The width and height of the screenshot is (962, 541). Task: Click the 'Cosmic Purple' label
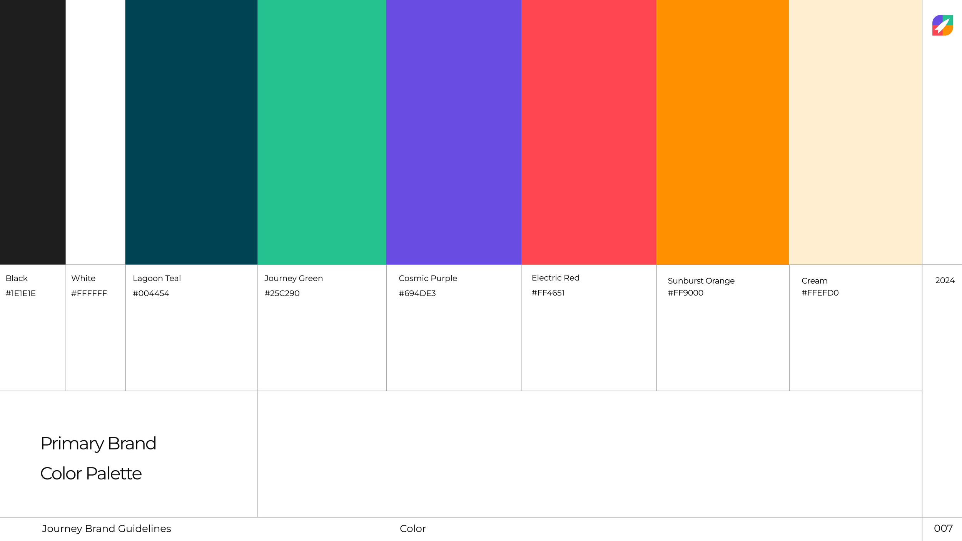pyautogui.click(x=428, y=279)
